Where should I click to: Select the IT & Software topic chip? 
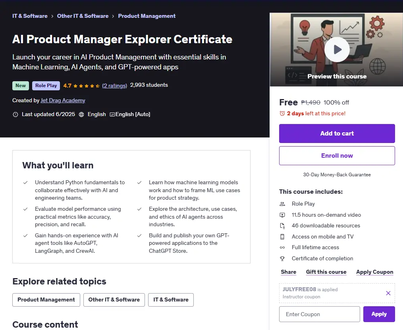(171, 300)
